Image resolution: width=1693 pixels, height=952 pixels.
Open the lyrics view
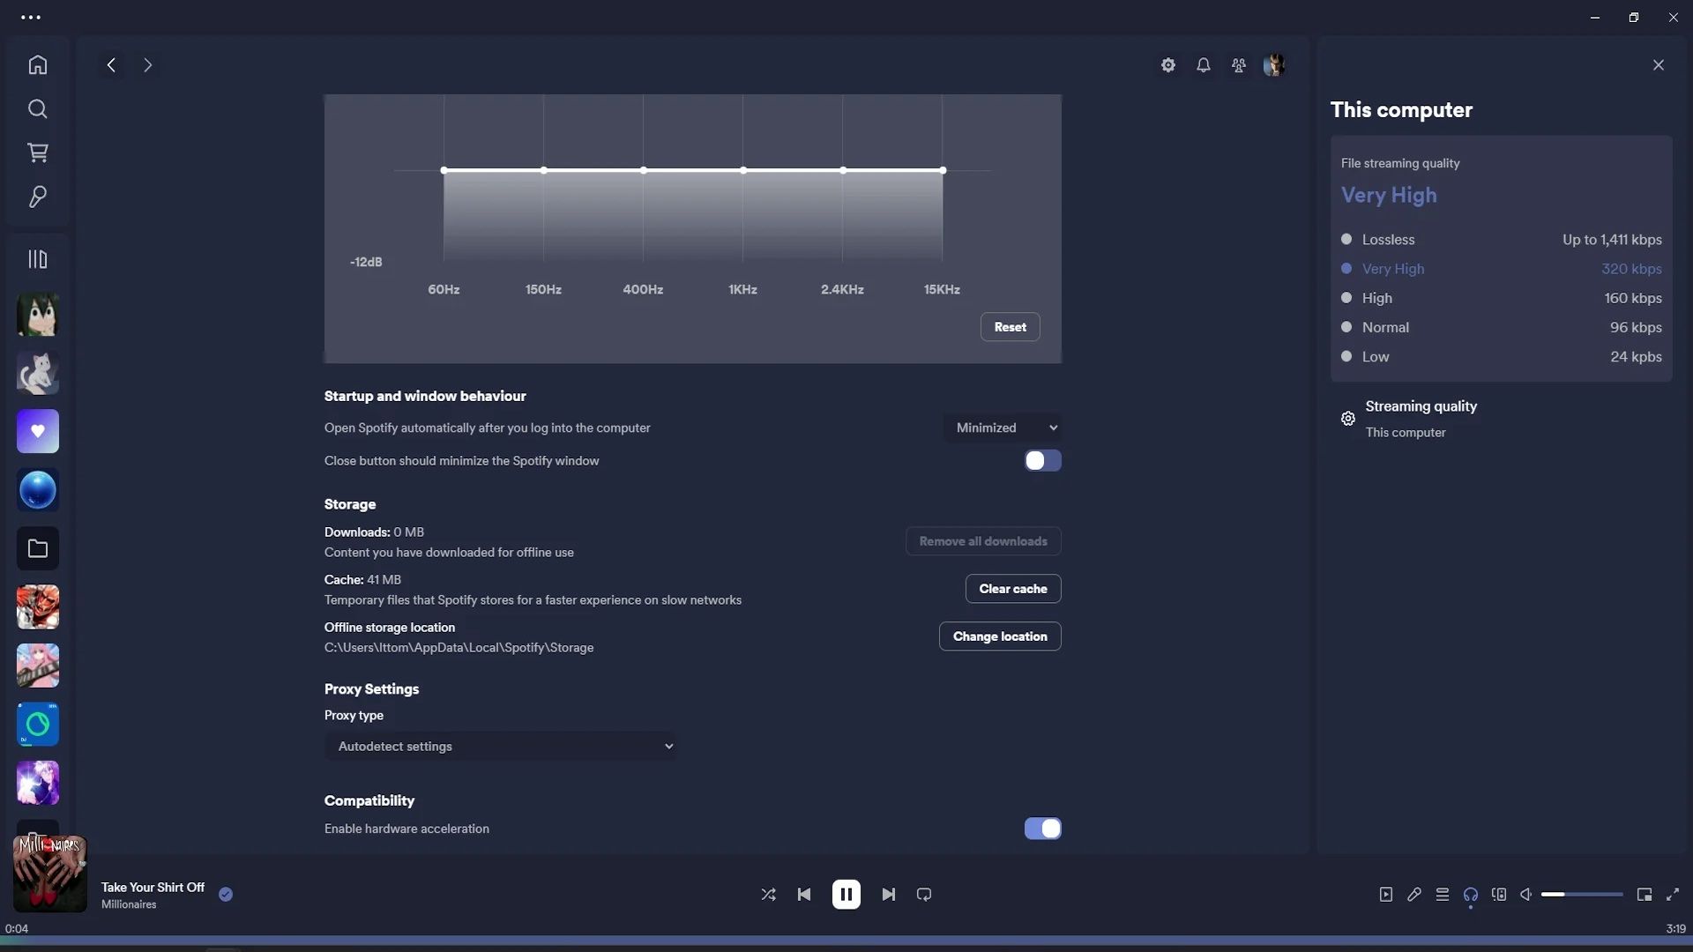coord(1414,894)
